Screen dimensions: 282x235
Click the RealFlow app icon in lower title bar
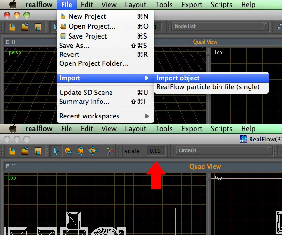pos(243,139)
